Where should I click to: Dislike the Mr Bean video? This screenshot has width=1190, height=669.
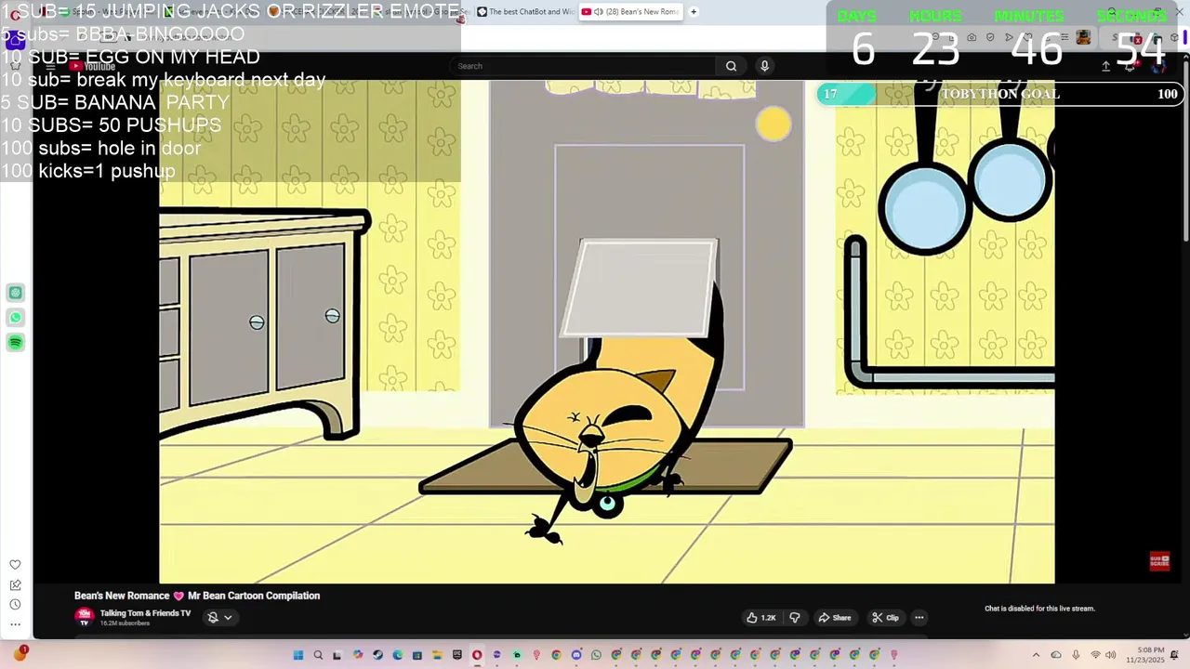795,618
